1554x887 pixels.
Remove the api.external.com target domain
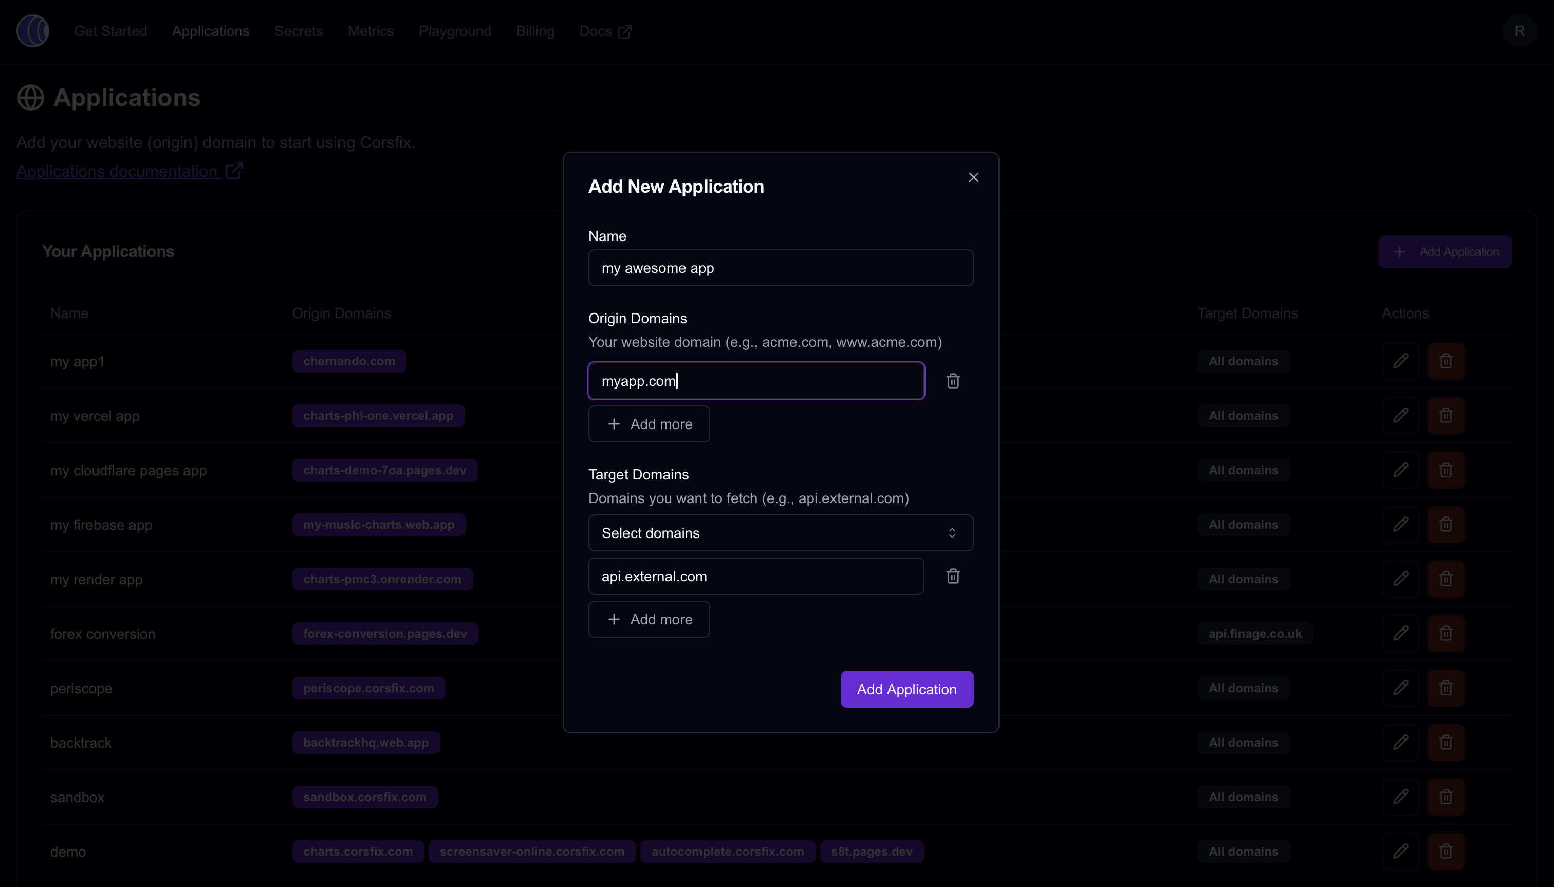click(953, 576)
